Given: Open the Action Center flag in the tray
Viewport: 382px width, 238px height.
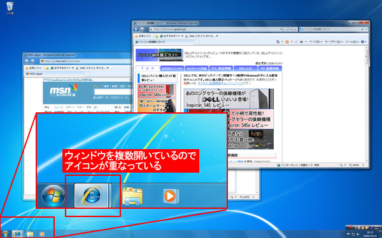Looking at the screenshot, I should pos(348,234).
